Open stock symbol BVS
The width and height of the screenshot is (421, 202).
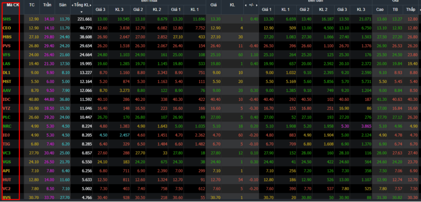tap(7, 197)
